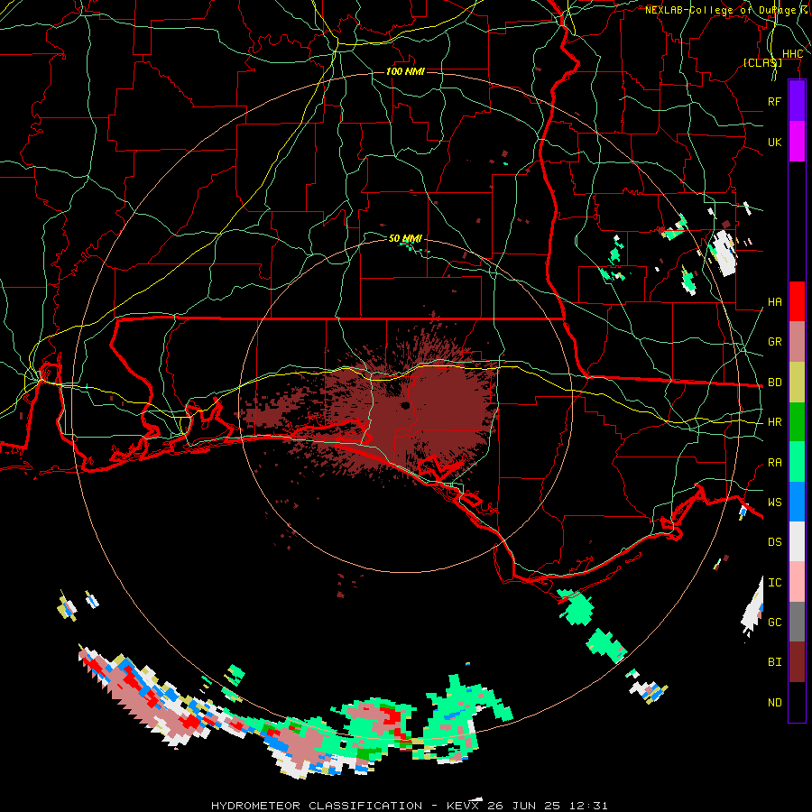This screenshot has width=812, height=812.
Task: Click the "IC" legend label
Action: [774, 583]
